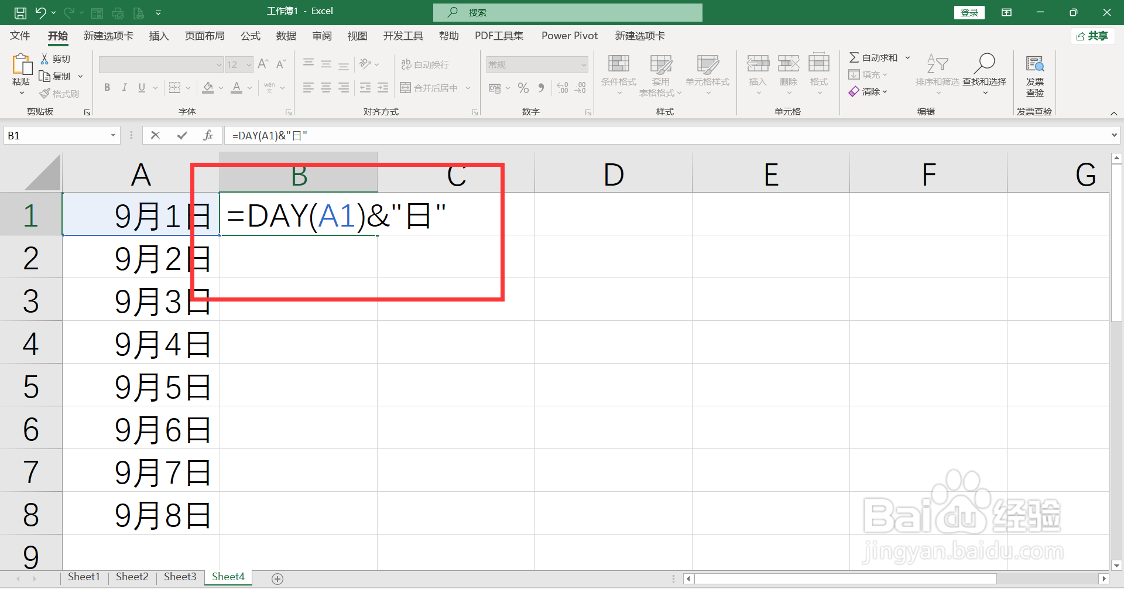Screen dimensions: 1124x589
Task: Click the Font Color A icon
Action: click(x=237, y=88)
